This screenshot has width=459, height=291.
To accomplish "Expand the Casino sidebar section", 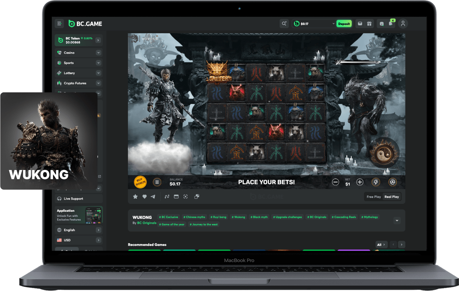I will tap(98, 53).
